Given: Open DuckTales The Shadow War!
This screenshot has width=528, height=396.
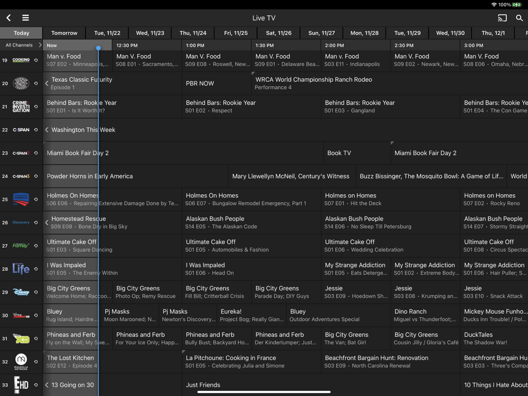Looking at the screenshot, I should [x=494, y=338].
